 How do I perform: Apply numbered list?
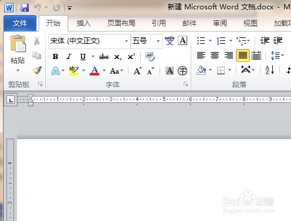point(221,41)
